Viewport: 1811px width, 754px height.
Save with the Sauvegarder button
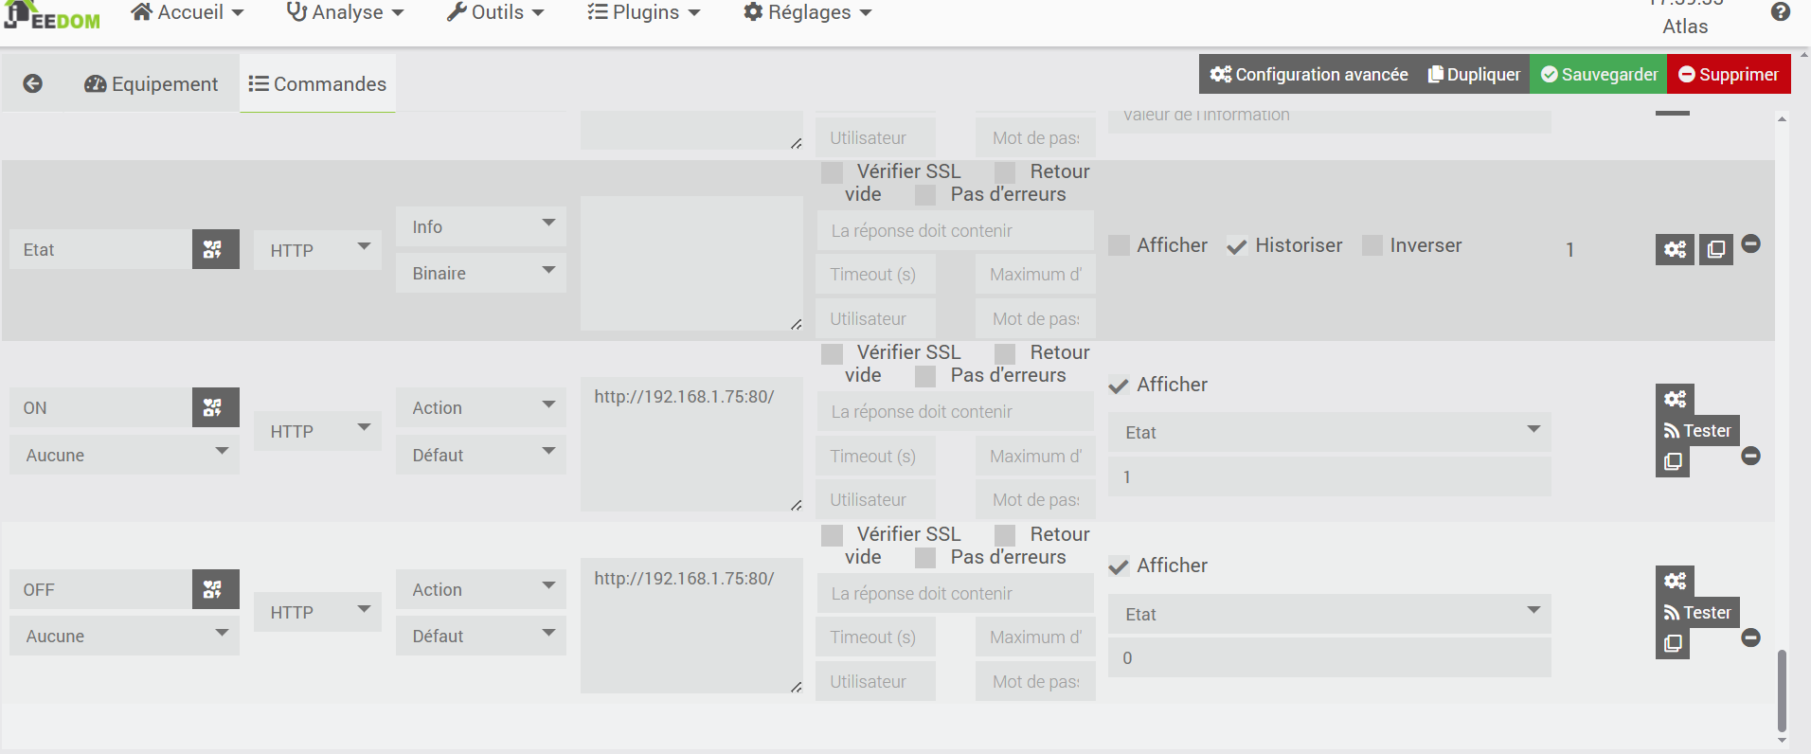pyautogui.click(x=1599, y=74)
